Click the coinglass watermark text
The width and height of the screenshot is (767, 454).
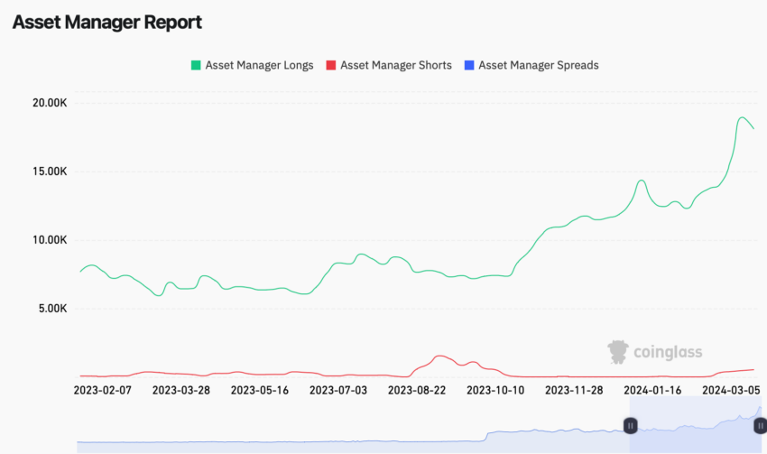(668, 352)
